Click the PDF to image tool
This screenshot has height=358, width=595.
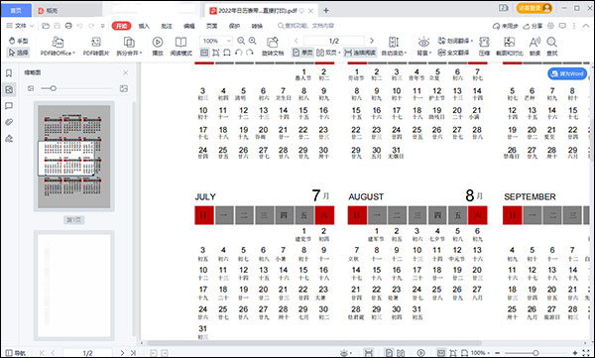tap(96, 46)
